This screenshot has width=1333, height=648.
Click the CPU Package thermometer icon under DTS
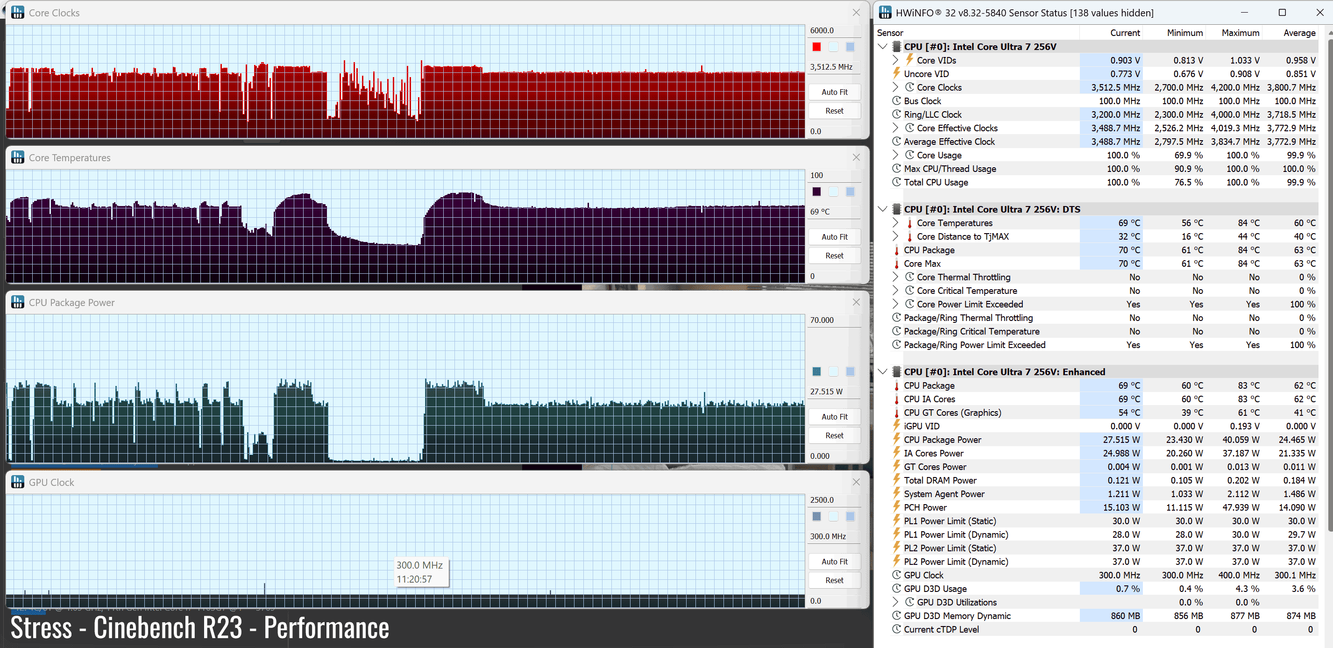point(897,250)
